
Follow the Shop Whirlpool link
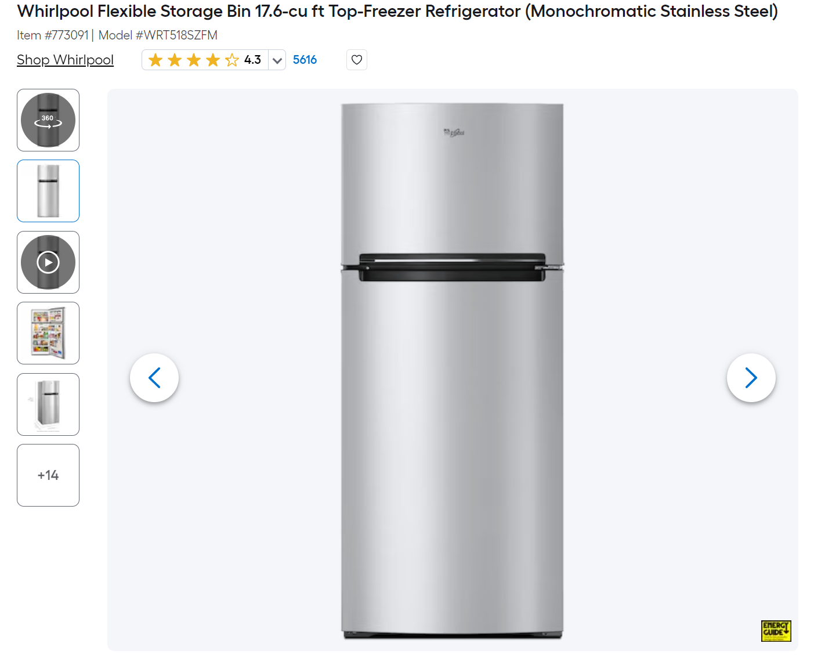coord(65,60)
